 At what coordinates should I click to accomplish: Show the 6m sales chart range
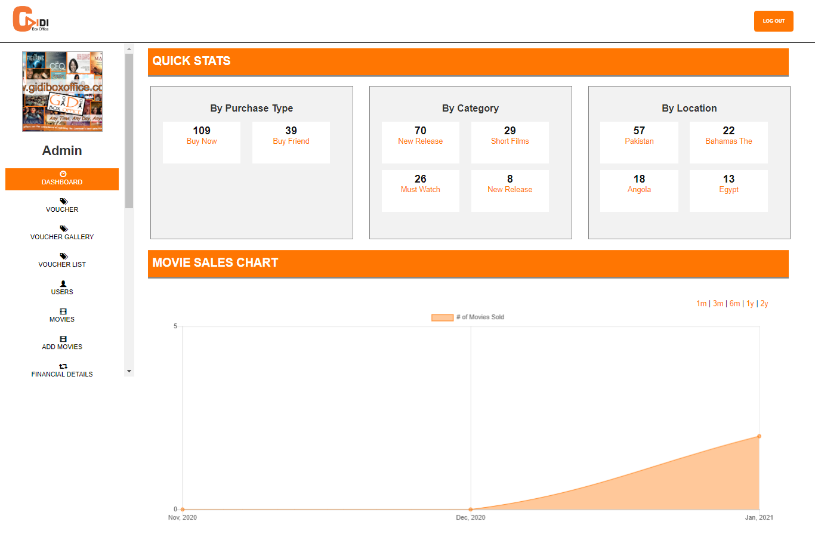click(734, 304)
